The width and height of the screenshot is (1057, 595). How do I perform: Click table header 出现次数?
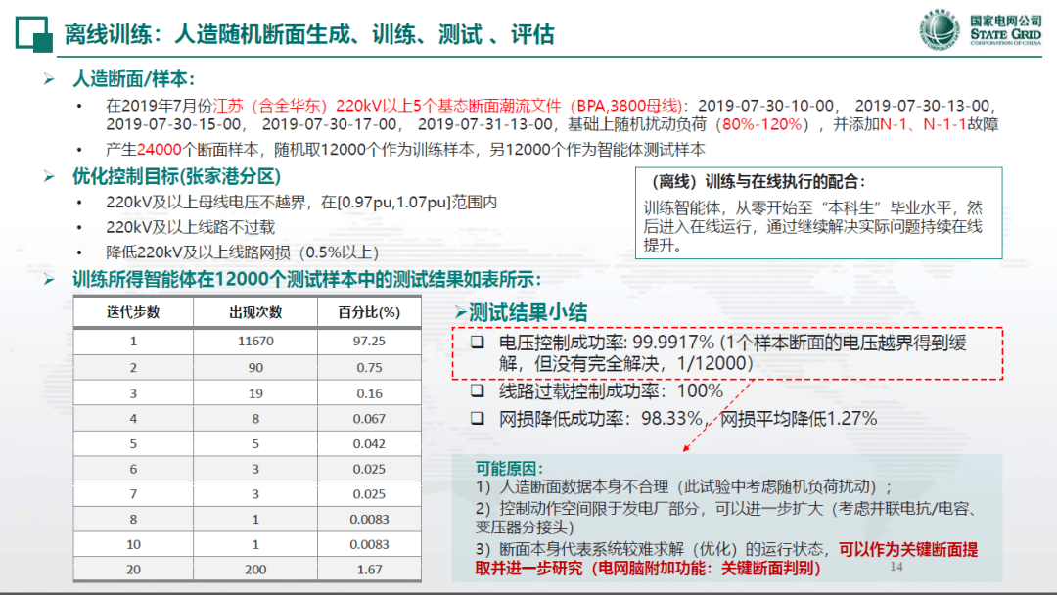255,312
